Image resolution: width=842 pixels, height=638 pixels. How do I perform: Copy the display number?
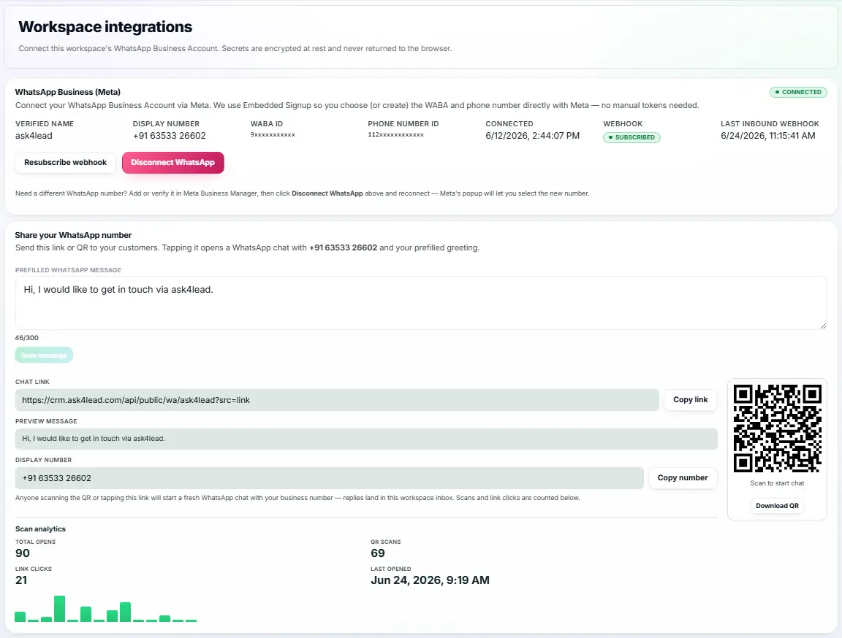point(683,477)
